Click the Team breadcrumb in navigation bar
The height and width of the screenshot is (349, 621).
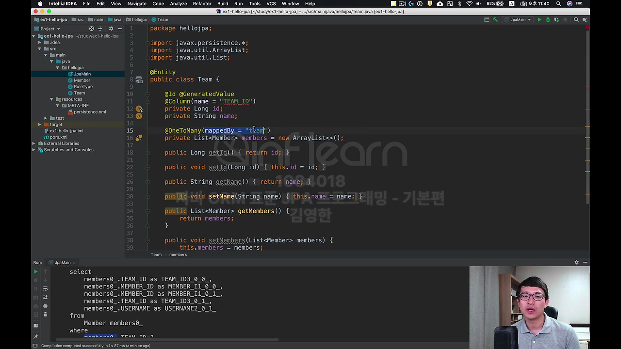[x=160, y=20]
